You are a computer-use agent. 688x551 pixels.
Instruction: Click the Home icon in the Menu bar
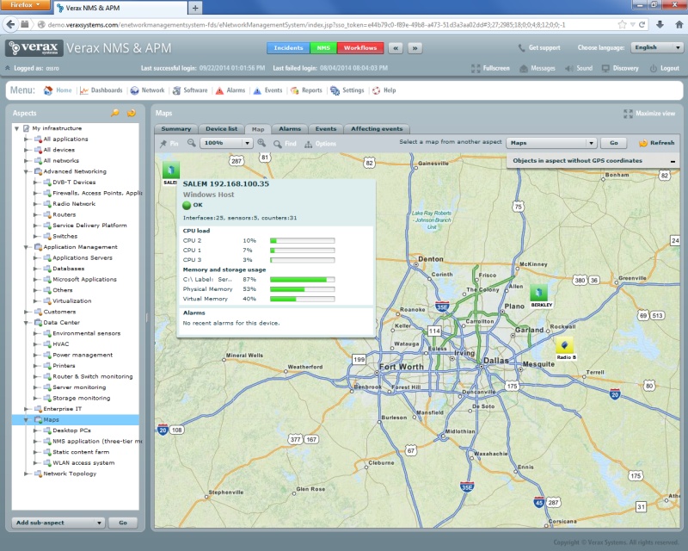[x=48, y=90]
